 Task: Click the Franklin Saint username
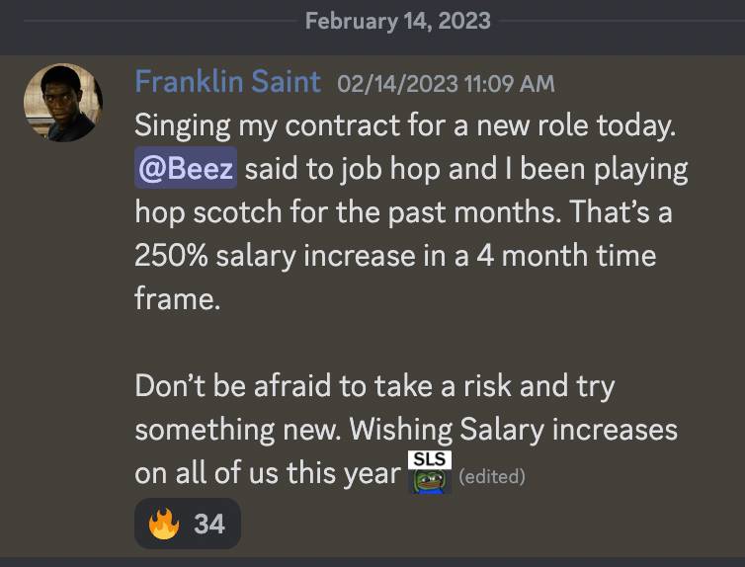pyautogui.click(x=228, y=82)
